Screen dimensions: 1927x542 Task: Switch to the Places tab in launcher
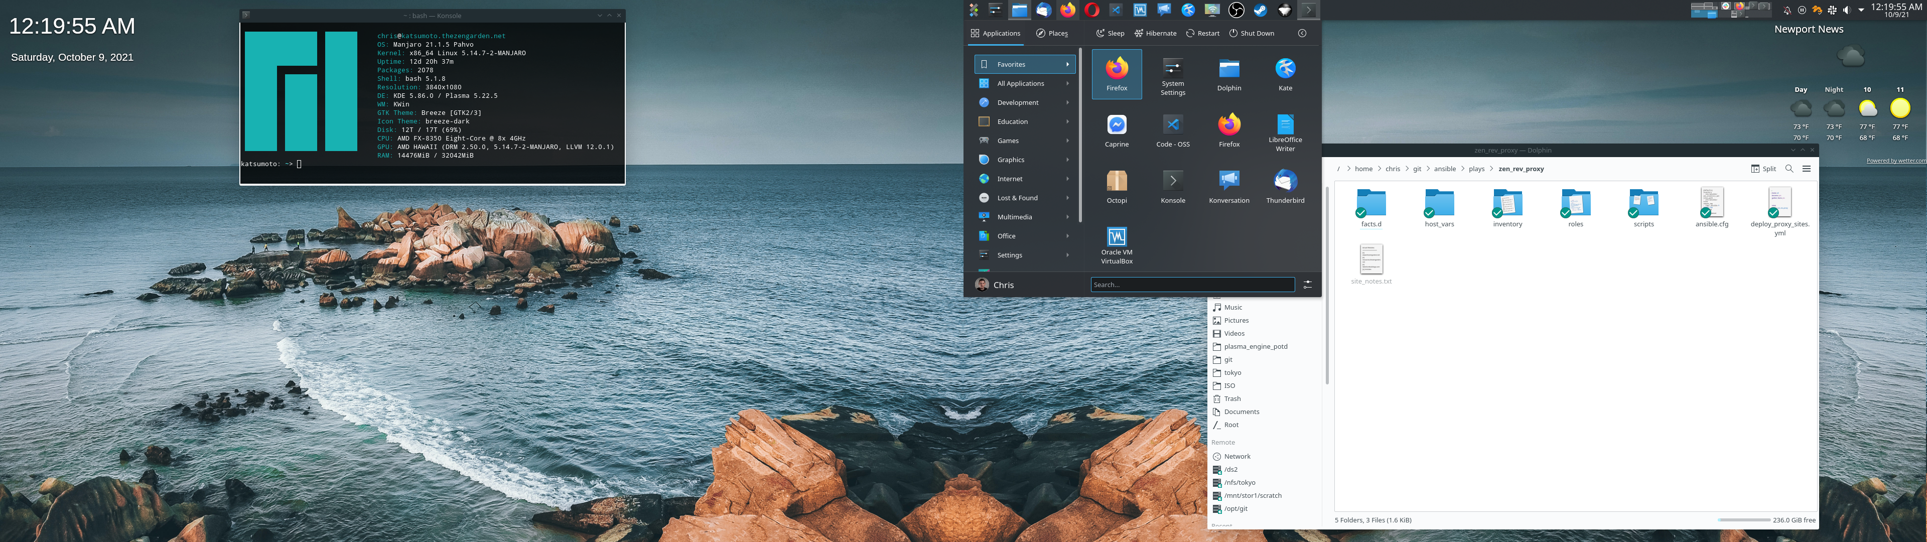[1052, 33]
